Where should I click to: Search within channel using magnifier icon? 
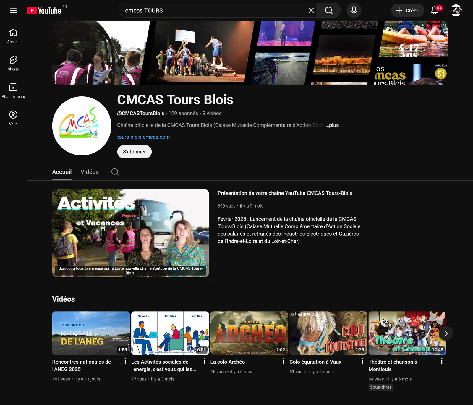(115, 172)
